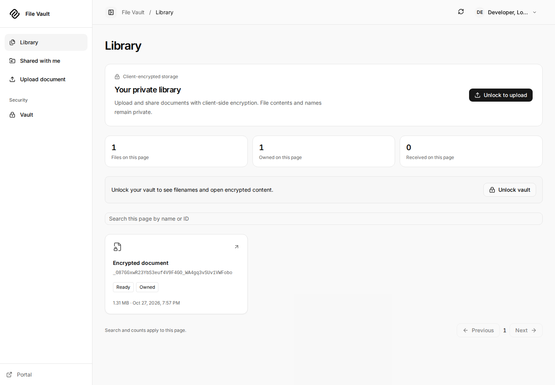
Task: Click the Your private library heading
Action: pos(148,90)
